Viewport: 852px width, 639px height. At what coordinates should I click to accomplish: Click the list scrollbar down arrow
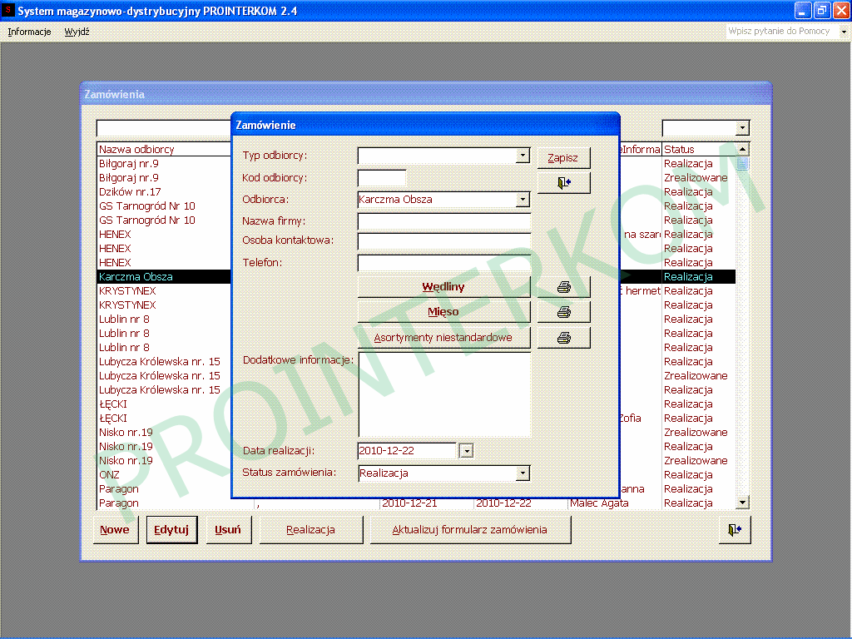(x=742, y=503)
